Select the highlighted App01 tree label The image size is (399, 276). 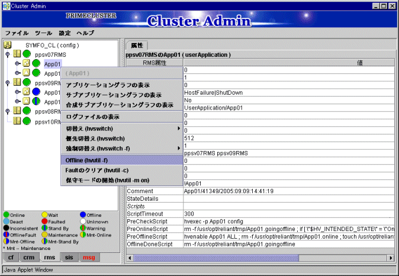pyautogui.click(x=53, y=64)
